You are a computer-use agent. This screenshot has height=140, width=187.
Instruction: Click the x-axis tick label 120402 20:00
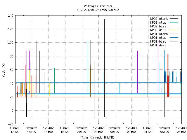click(x=82, y=130)
